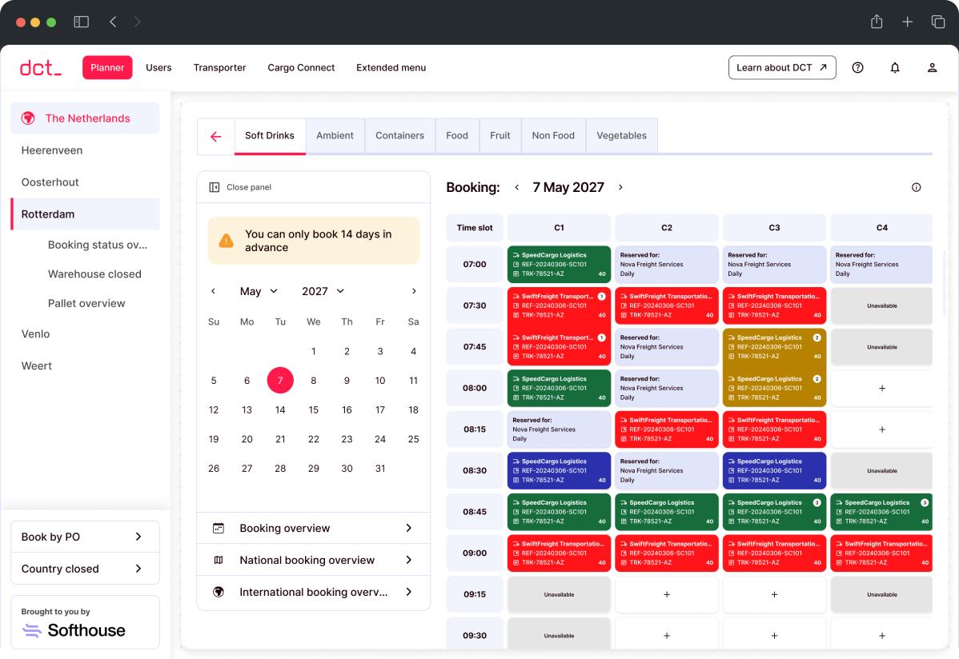Viewport: 959px width, 659px height.
Task: Select the highlighted day 7
Action: point(280,380)
